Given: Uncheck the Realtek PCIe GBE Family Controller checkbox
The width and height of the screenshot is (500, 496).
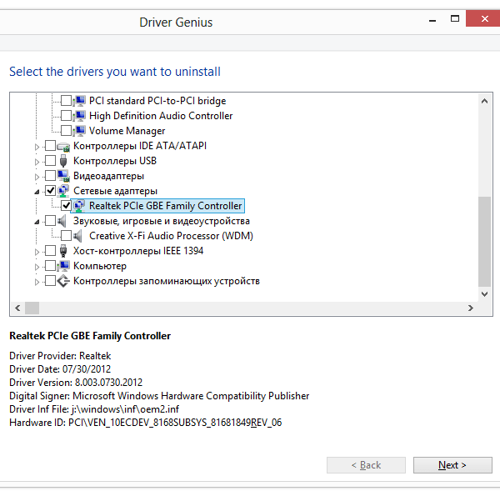Looking at the screenshot, I should pyautogui.click(x=66, y=206).
